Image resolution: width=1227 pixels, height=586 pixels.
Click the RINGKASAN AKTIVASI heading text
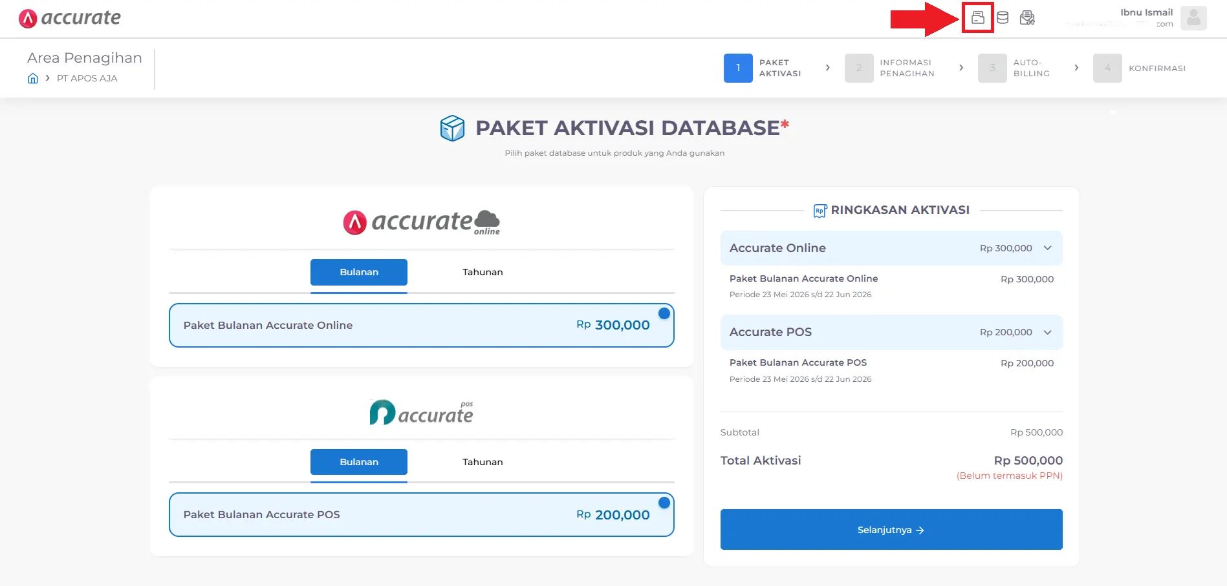coord(900,210)
